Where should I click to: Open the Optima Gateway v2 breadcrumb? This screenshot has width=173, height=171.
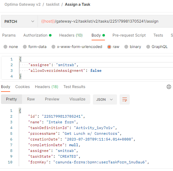click(23, 4)
